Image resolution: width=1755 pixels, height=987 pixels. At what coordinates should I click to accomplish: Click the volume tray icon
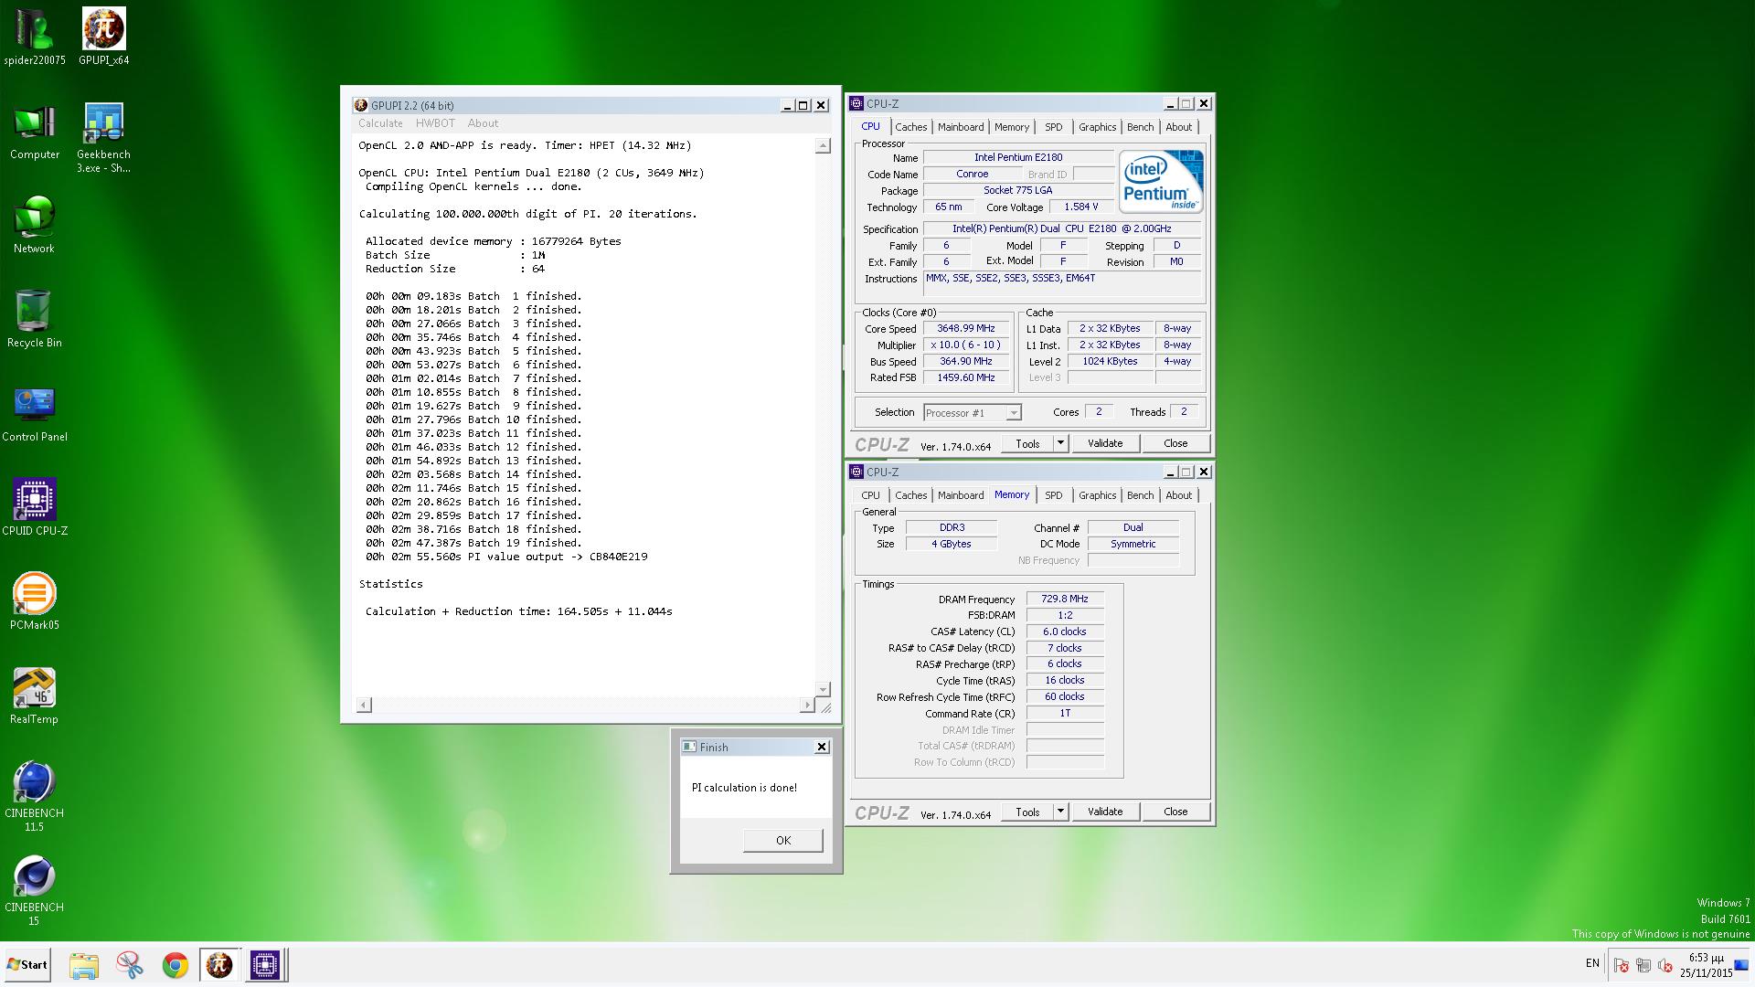[1665, 965]
